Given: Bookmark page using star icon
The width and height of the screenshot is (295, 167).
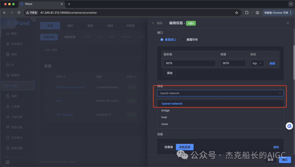Looking at the screenshot, I should tap(237, 13).
